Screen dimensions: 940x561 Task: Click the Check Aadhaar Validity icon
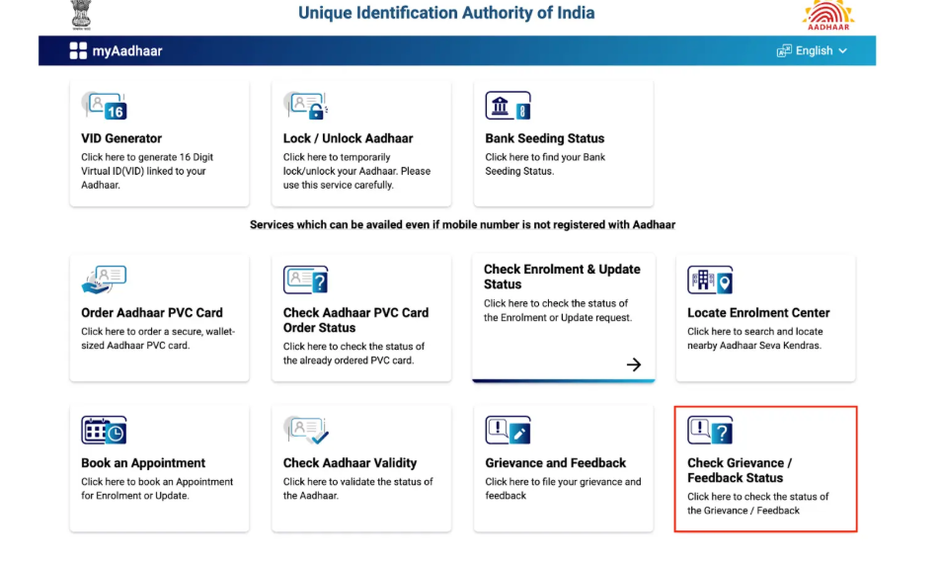pyautogui.click(x=305, y=431)
